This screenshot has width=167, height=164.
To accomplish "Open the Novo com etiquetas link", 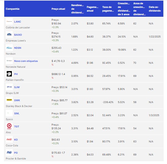I will pyautogui.click(x=26, y=61).
